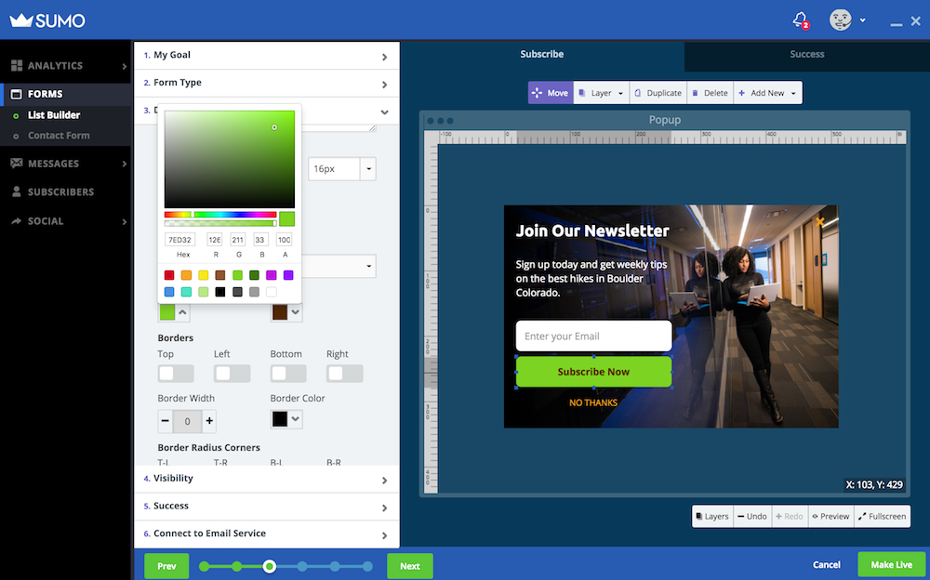Pick the red preset color swatch
Viewport: 930px width, 580px height.
click(169, 274)
